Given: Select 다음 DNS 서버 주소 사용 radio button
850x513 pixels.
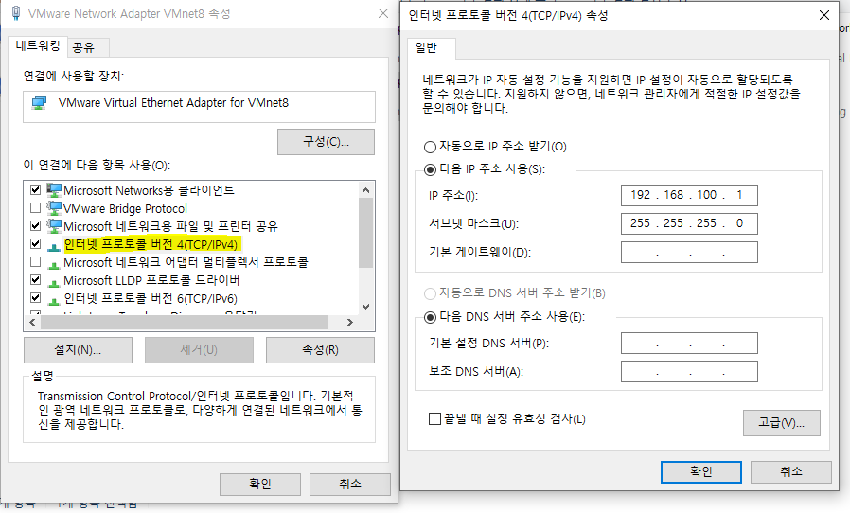Looking at the screenshot, I should point(430,317).
